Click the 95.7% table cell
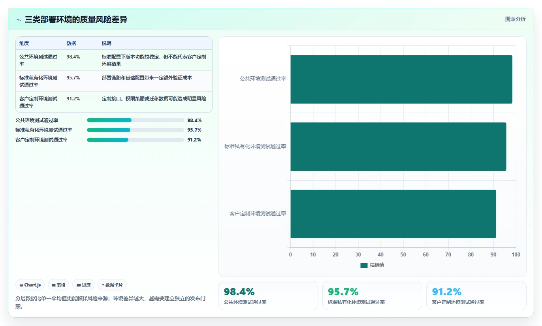The width and height of the screenshot is (542, 326). [x=73, y=78]
